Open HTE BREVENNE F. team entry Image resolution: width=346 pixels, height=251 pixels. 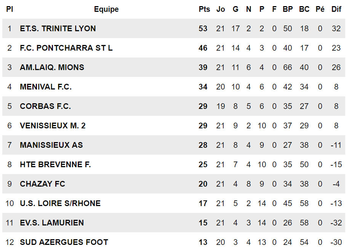tap(55, 165)
